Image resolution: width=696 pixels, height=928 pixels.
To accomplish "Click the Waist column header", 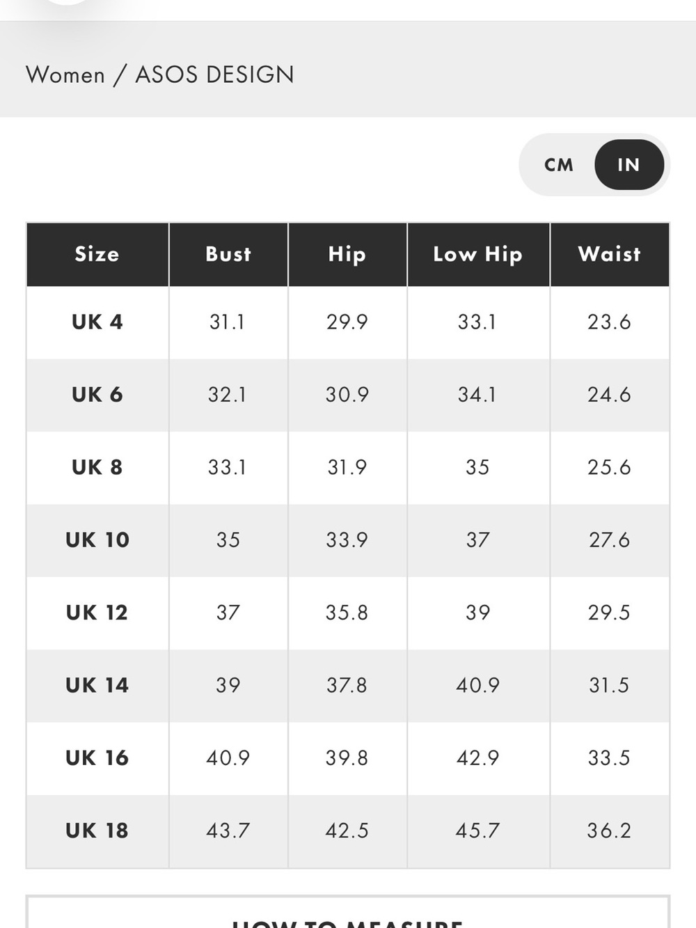I will coord(610,255).
